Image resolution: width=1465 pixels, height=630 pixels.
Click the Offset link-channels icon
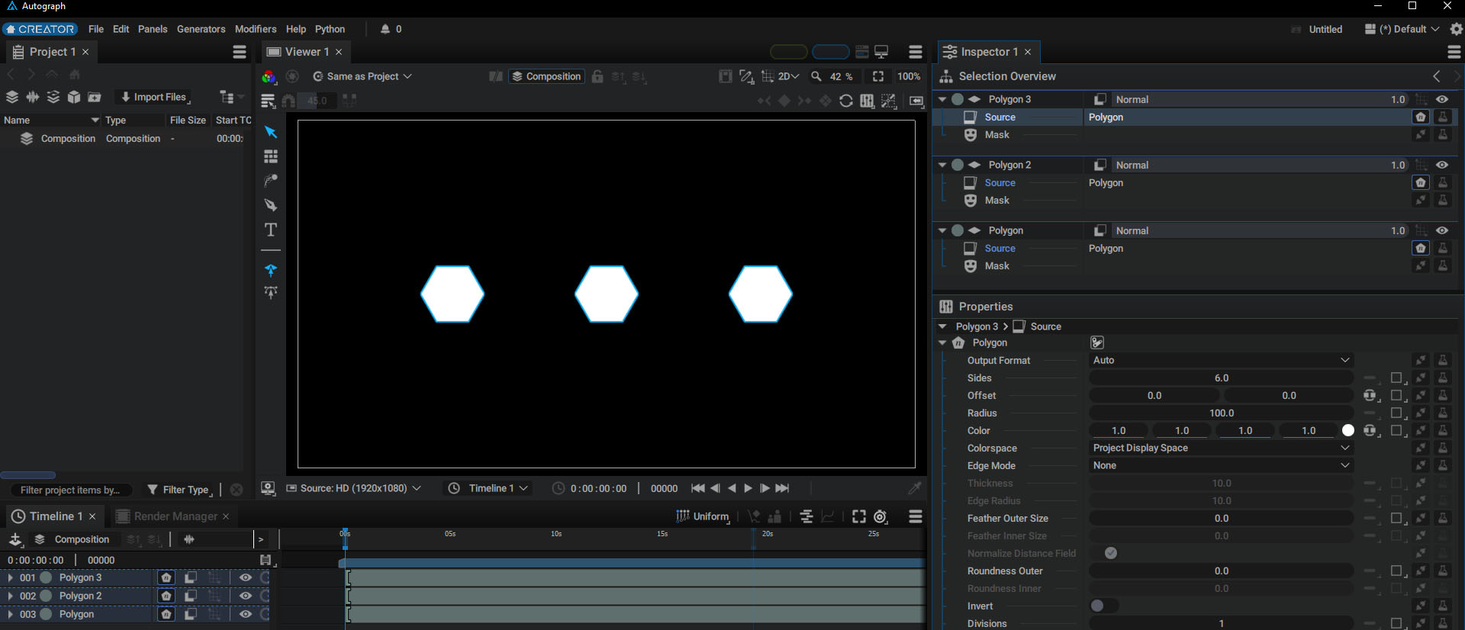click(1371, 395)
